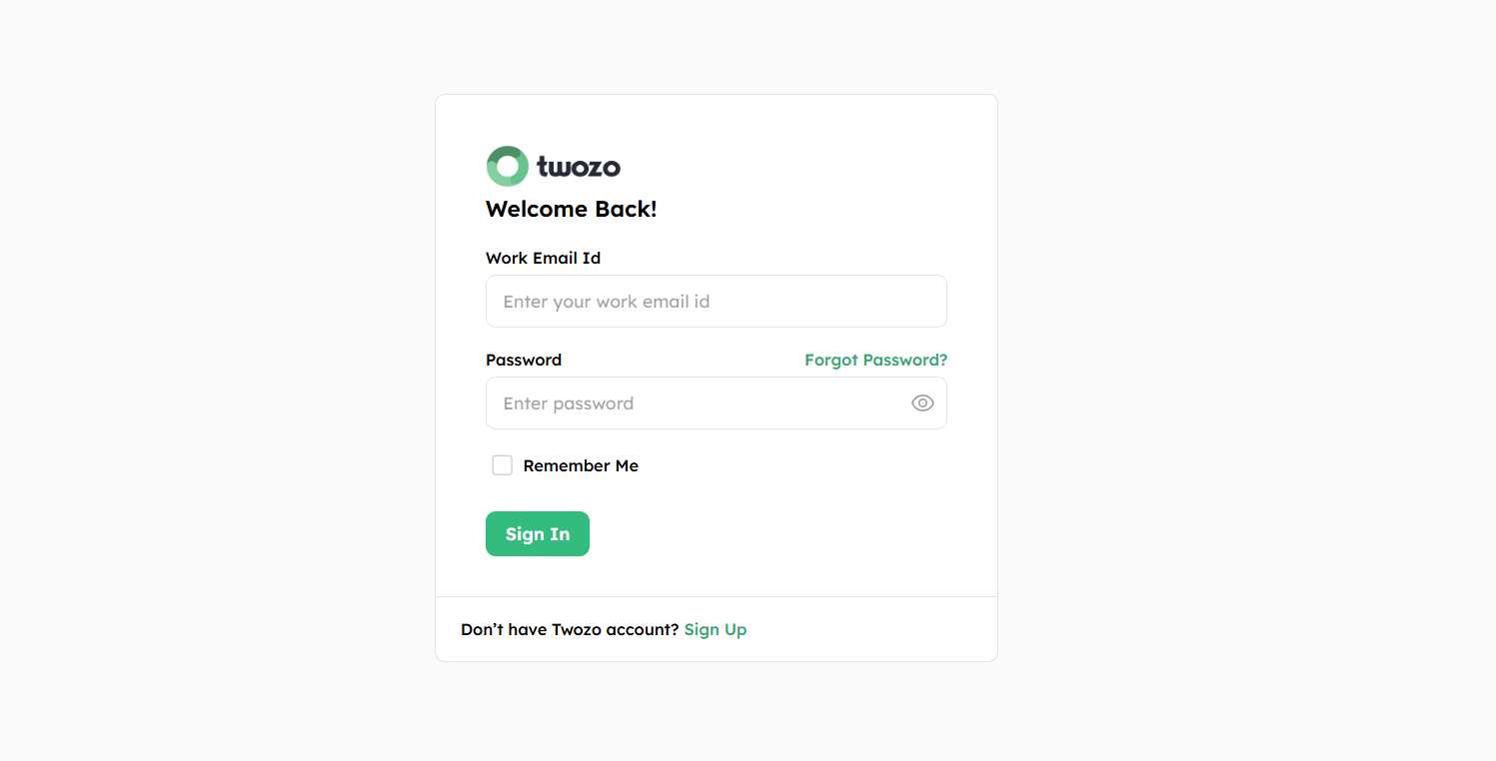Focus the Work Email Id input field
The image size is (1496, 761).
pyautogui.click(x=716, y=302)
